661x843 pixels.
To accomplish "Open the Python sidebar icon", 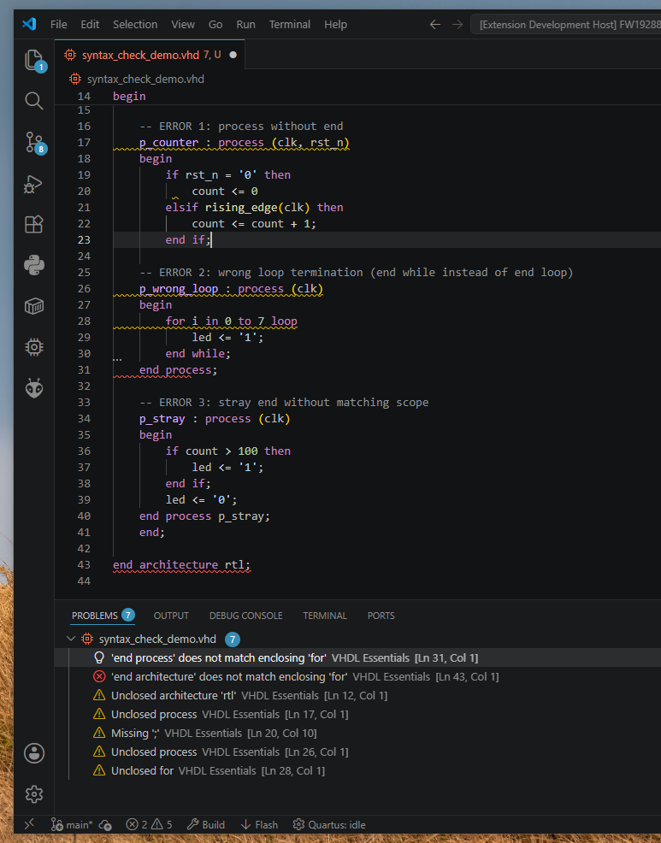I will pyautogui.click(x=34, y=266).
